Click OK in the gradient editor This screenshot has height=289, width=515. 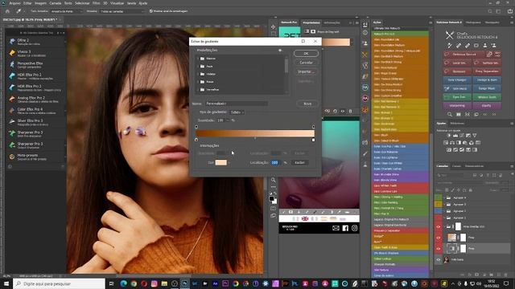306,54
